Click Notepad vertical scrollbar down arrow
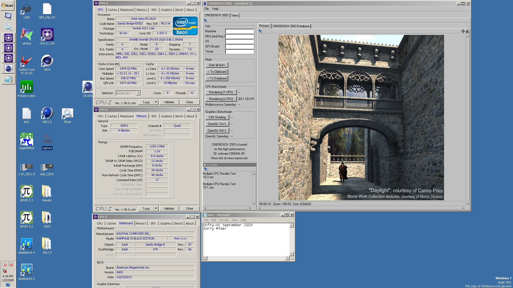The height and width of the screenshot is (288, 513). click(292, 254)
